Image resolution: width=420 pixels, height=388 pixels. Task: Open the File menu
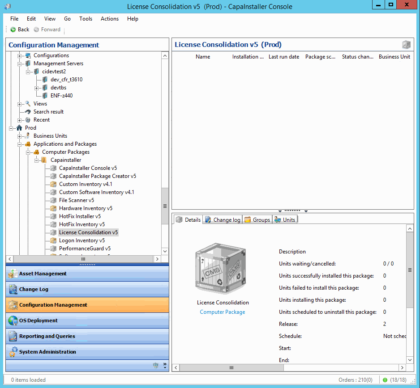coord(14,19)
